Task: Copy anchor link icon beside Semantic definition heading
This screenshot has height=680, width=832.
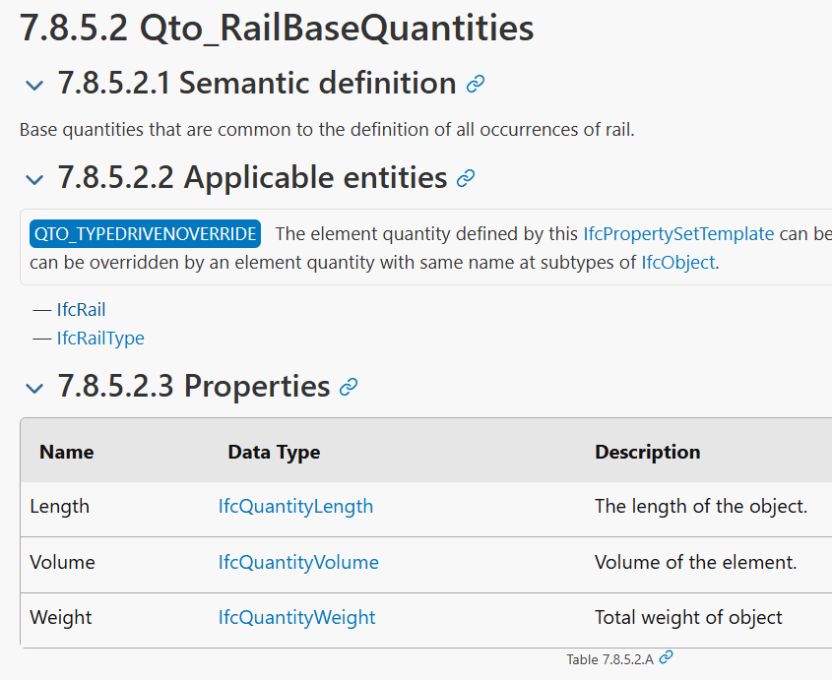Action: 476,84
